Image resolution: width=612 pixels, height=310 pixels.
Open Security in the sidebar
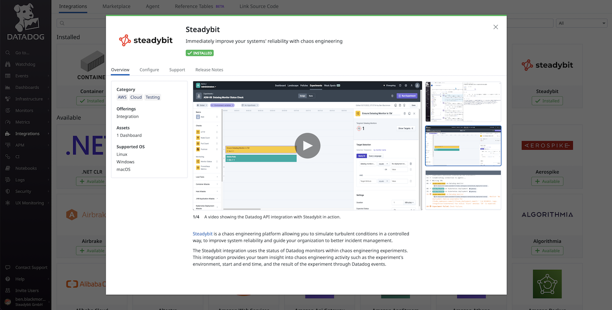click(23, 192)
